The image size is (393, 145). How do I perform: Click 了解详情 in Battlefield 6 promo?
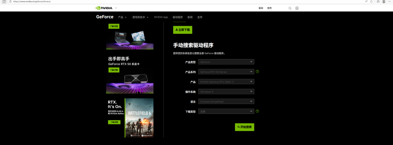pyautogui.click(x=114, y=122)
